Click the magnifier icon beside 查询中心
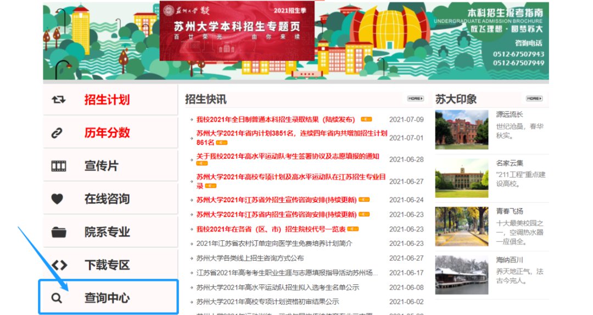Image resolution: width=593 pixels, height=315 pixels. [57, 299]
